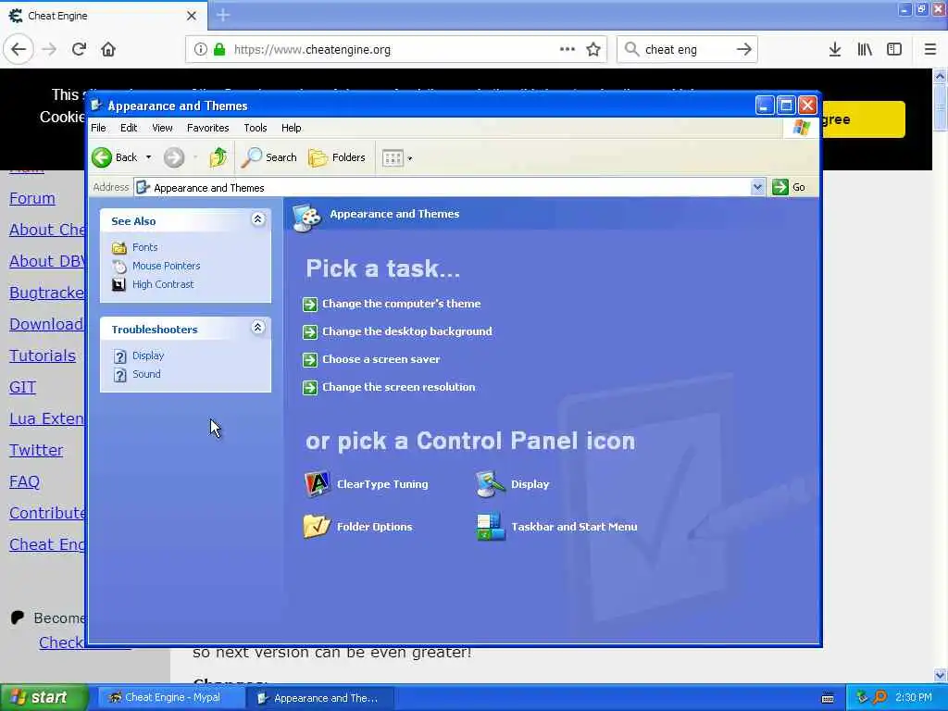The image size is (948, 711).
Task: Click the search go arrow in browser
Action: click(x=743, y=50)
